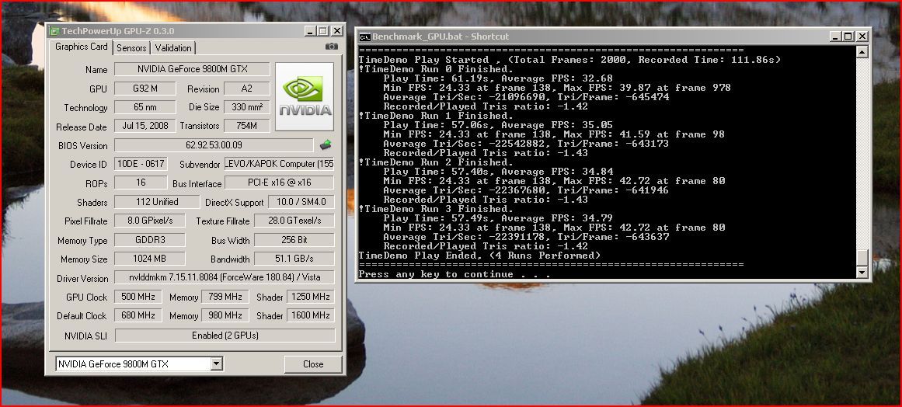Click the Memory Size field 1024 MB
This screenshot has height=407, width=902.
(150, 259)
